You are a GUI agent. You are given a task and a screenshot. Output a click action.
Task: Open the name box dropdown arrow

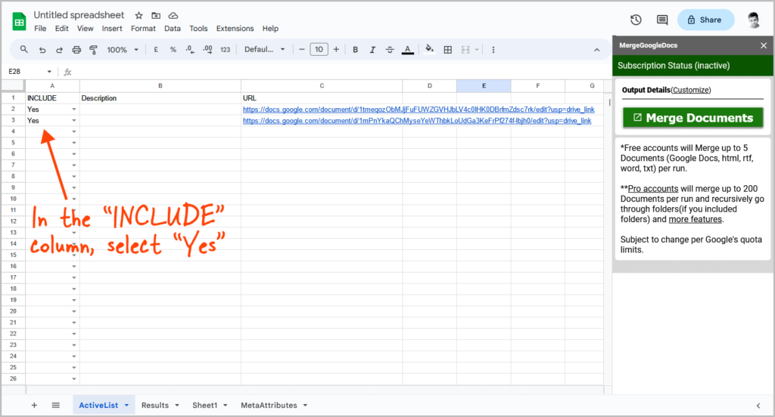pyautogui.click(x=49, y=72)
